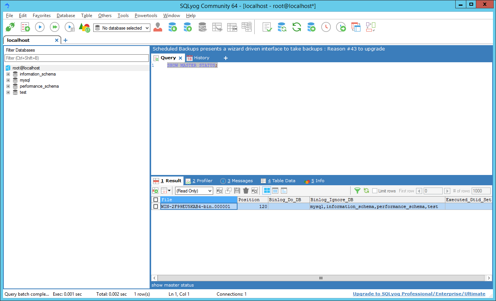Image resolution: width=496 pixels, height=301 pixels.
Task: Execute and edit result set icon
Action: pyautogui.click(x=70, y=27)
